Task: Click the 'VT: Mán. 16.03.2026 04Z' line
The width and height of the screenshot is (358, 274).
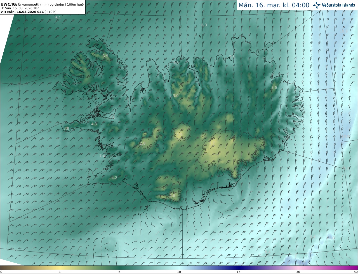Action: point(29,12)
